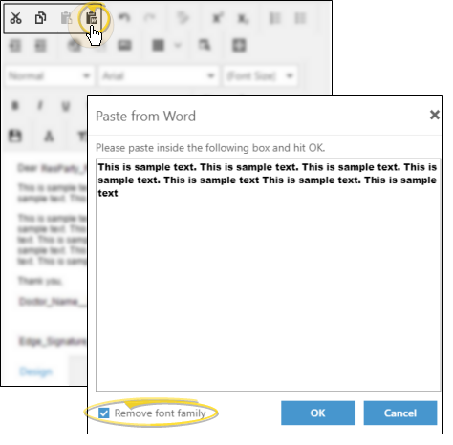Click the Bold formatting icon

pos(15,105)
